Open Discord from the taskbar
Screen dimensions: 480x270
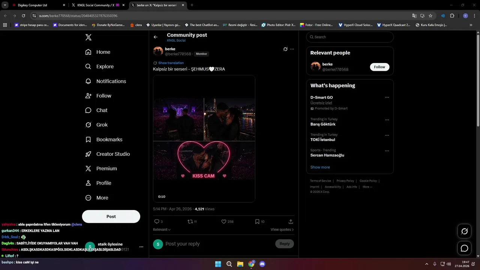[x=262, y=264]
